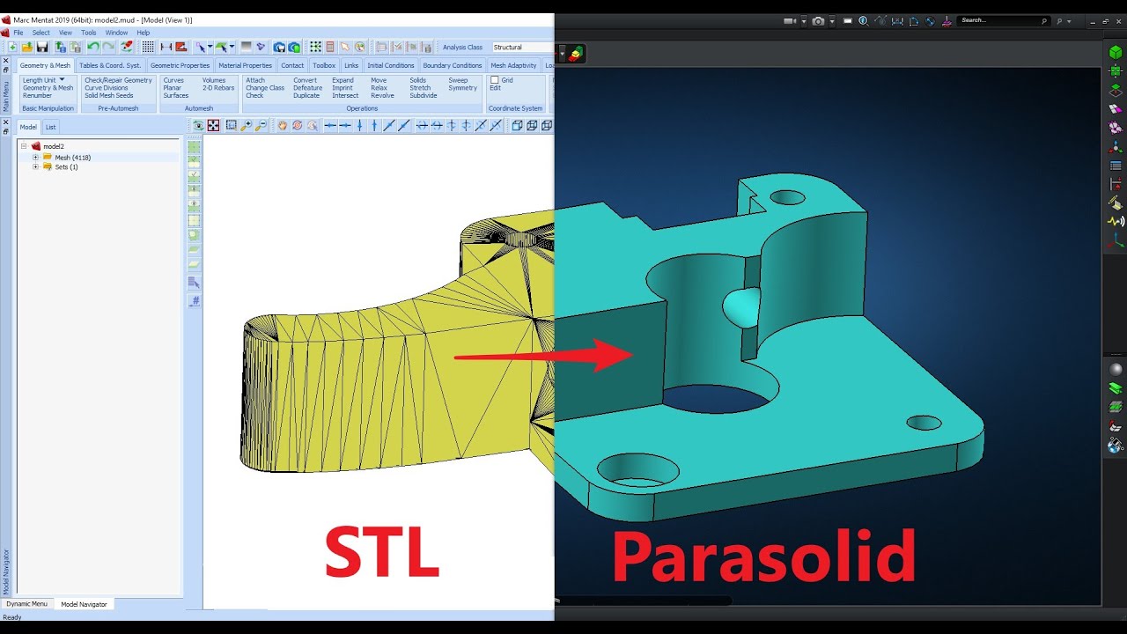Viewport: 1127px width, 634px height.
Task: Click the dotted grid icon in top toolbar
Action: point(148,47)
